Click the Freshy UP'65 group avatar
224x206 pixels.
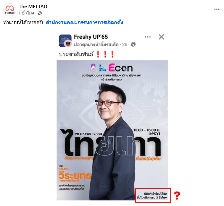click(x=65, y=41)
